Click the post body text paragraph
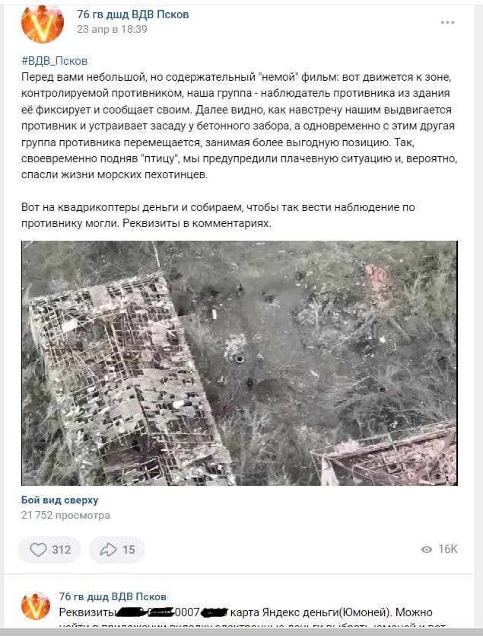The width and height of the screenshot is (483, 636). [239, 126]
